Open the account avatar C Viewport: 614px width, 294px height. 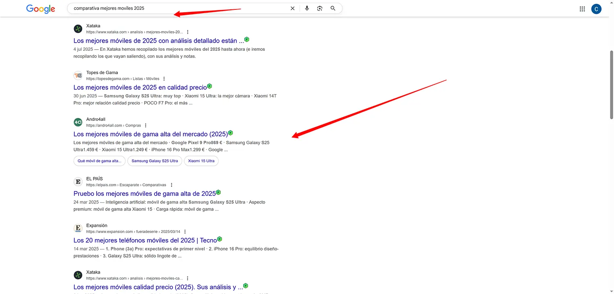point(596,9)
